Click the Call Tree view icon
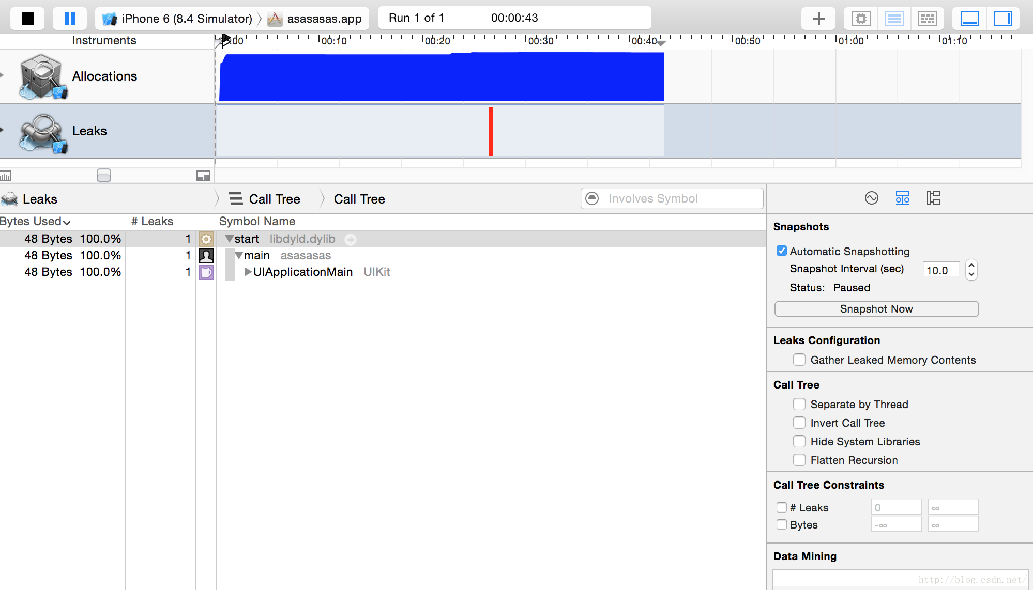Viewport: 1033px width, 590px height. click(933, 198)
